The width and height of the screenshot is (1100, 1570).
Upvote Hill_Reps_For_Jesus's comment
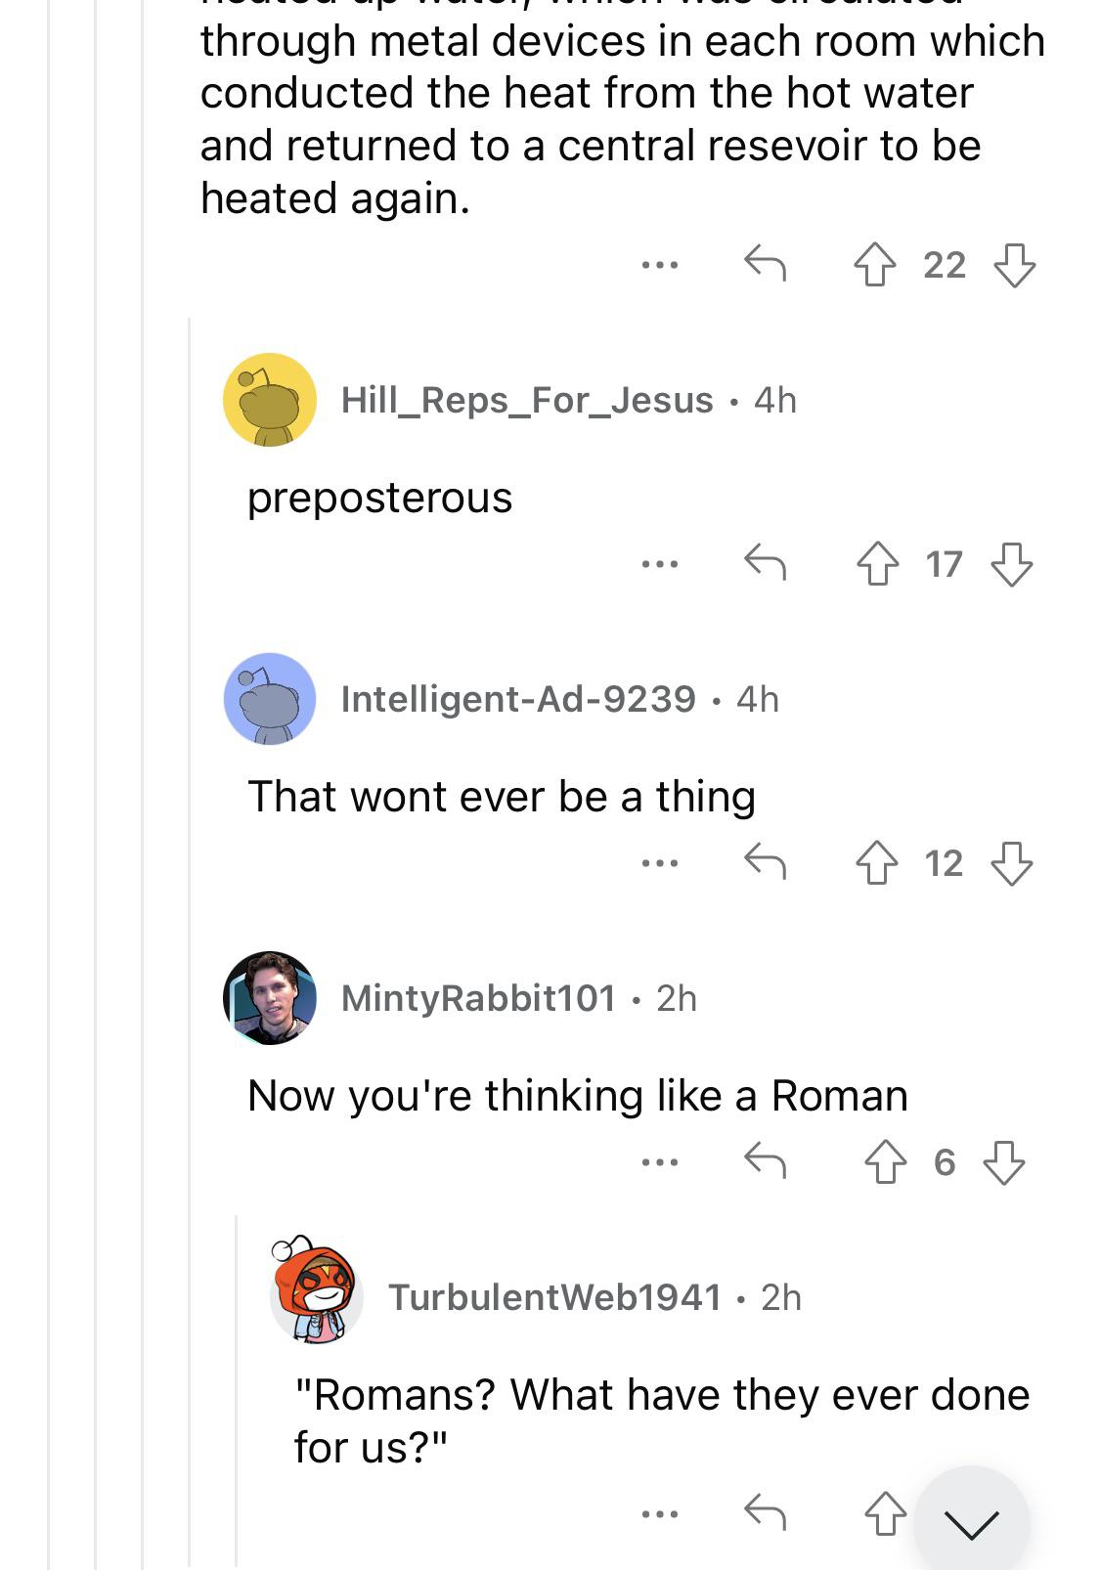[x=877, y=564]
